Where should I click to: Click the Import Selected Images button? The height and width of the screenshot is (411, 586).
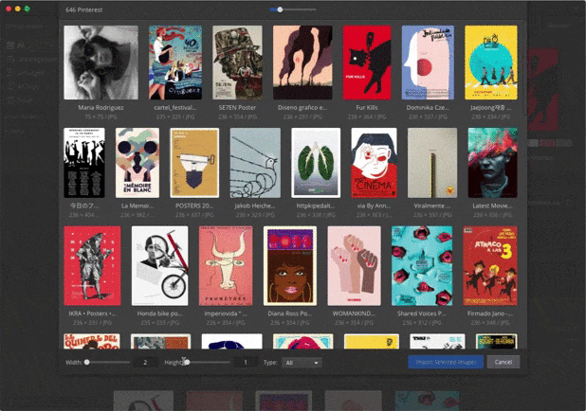click(445, 362)
